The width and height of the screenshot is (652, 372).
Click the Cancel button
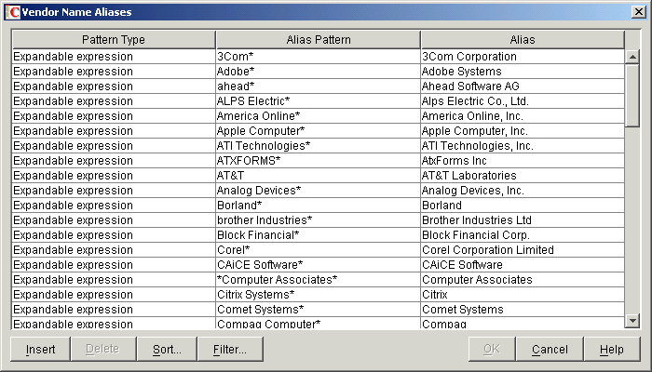(x=550, y=350)
